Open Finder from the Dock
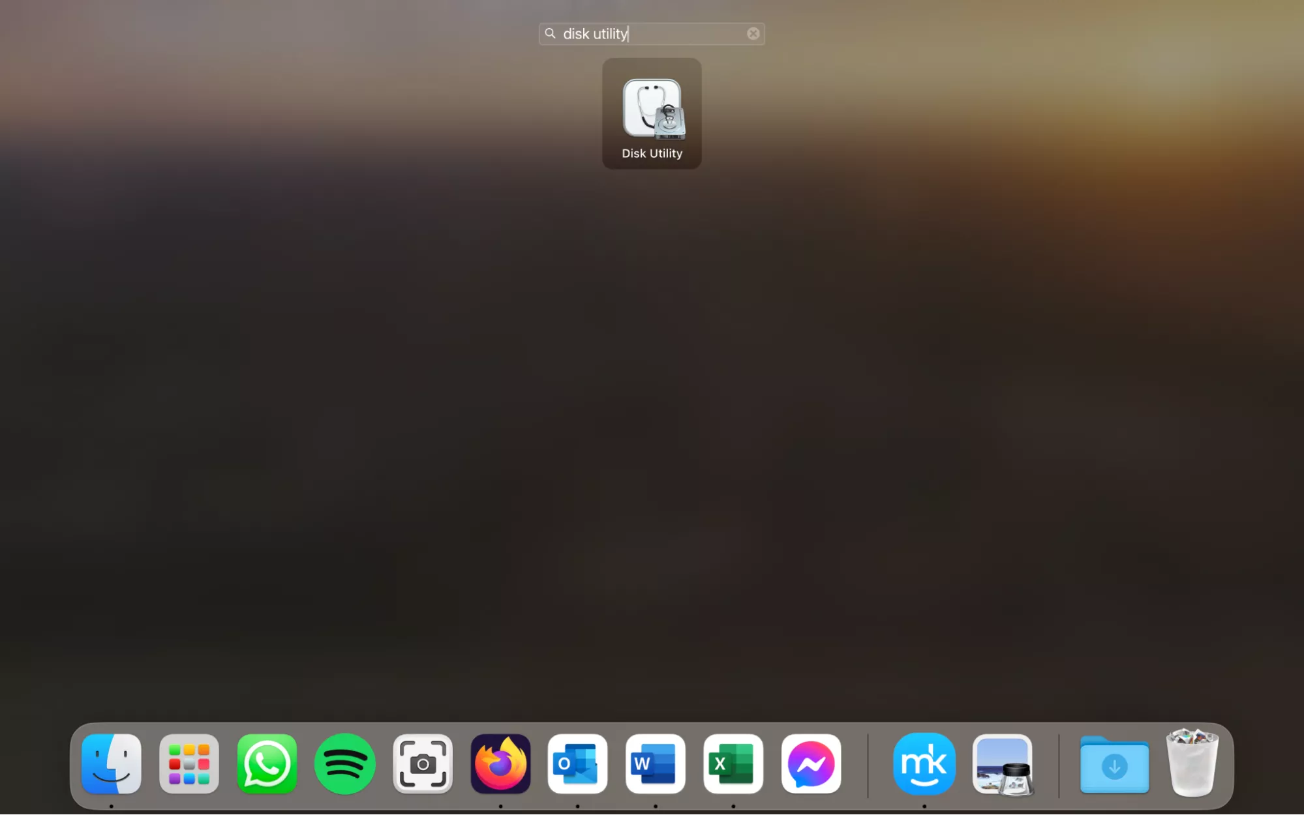Screen dimensions: 1304x815 [x=112, y=763]
